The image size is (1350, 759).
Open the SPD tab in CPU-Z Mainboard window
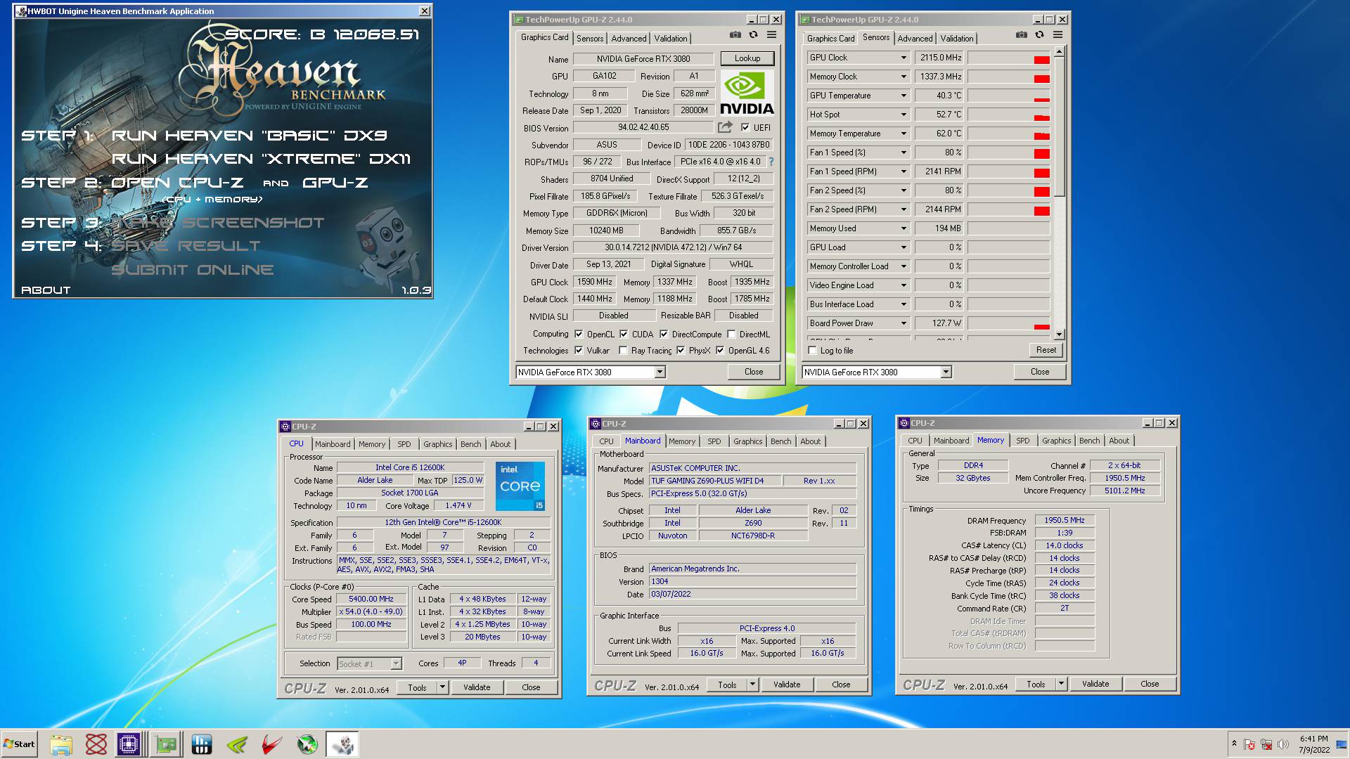click(714, 441)
